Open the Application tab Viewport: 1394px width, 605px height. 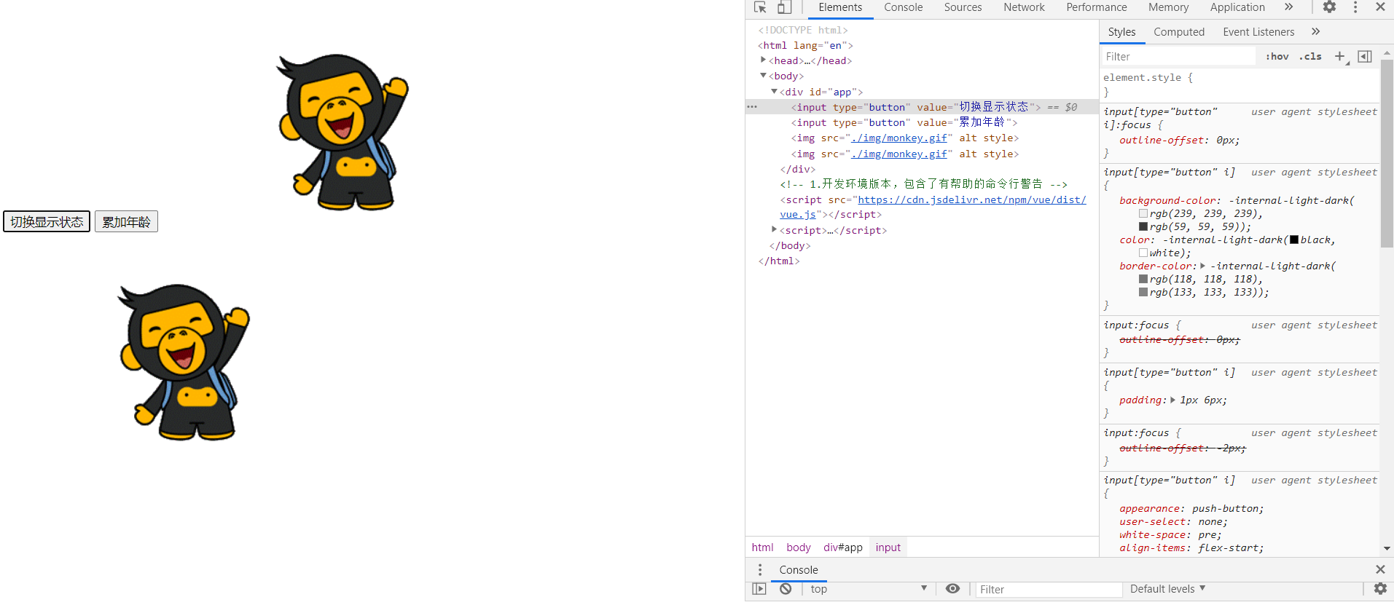[x=1237, y=7]
